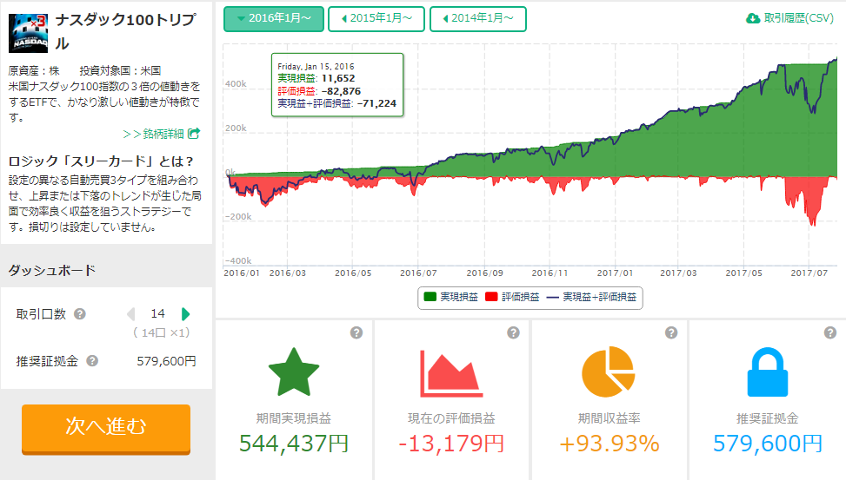Click the -13,179円 valuation loss value

pos(451,444)
